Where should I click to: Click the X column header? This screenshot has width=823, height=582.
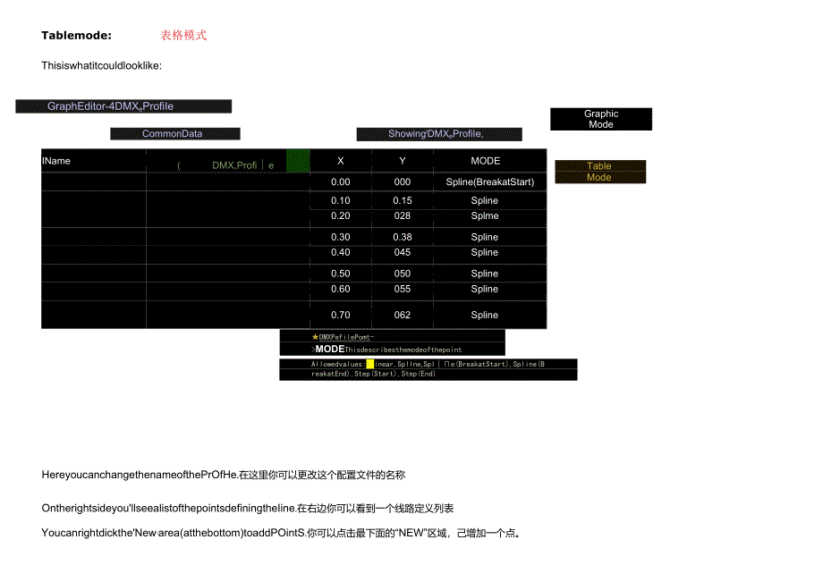point(340,161)
